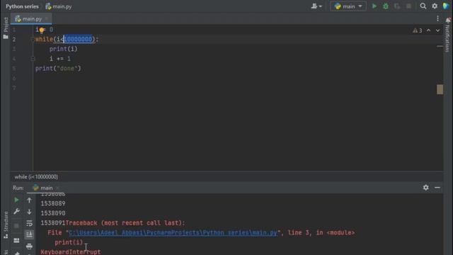Toggle soft-wrap in console output
453x255 pixels.
(x=29, y=223)
